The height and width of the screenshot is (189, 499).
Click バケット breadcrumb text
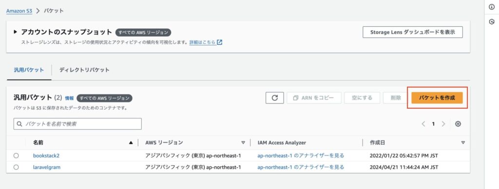pyautogui.click(x=54, y=11)
